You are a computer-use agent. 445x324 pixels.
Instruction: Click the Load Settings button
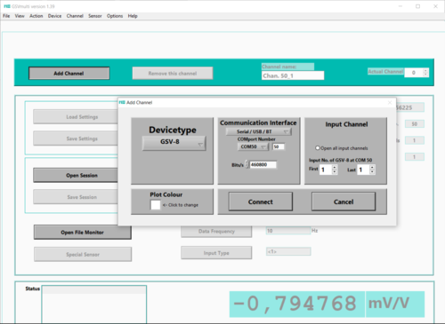tap(76, 117)
